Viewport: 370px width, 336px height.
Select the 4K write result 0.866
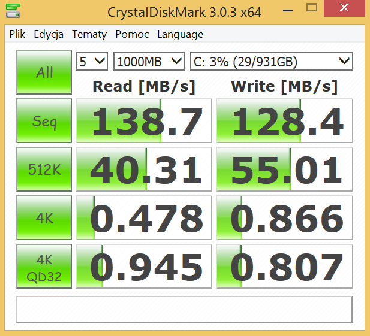tap(285, 218)
